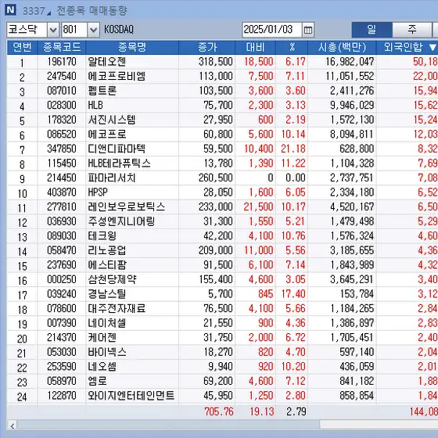Expand the 801 code dropdown
Screen dimensions: 438x438
pos(94,30)
